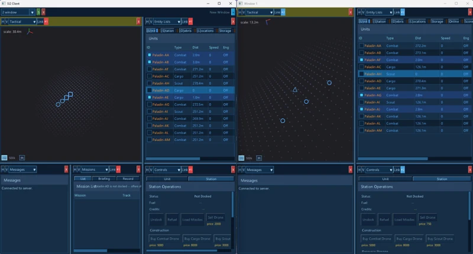
Task: Check Paladin-AA checkbox in Window 1 unit list
Action: point(361,45)
